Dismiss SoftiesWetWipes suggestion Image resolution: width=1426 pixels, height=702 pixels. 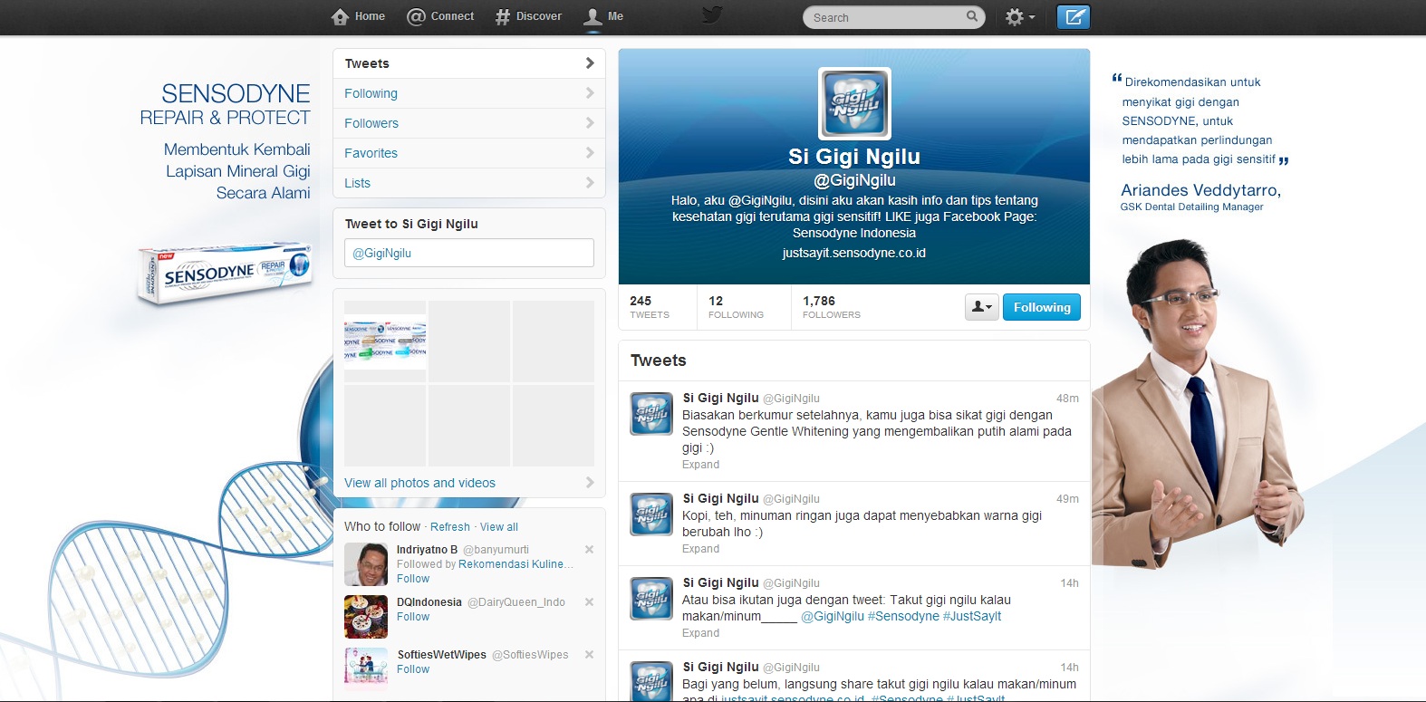pos(589,654)
